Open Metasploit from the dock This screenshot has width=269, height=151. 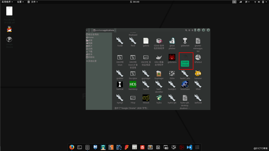pyautogui.click(x=95, y=147)
